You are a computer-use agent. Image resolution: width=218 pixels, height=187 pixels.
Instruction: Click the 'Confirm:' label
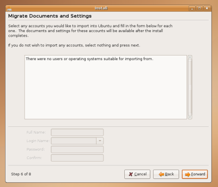(34, 158)
